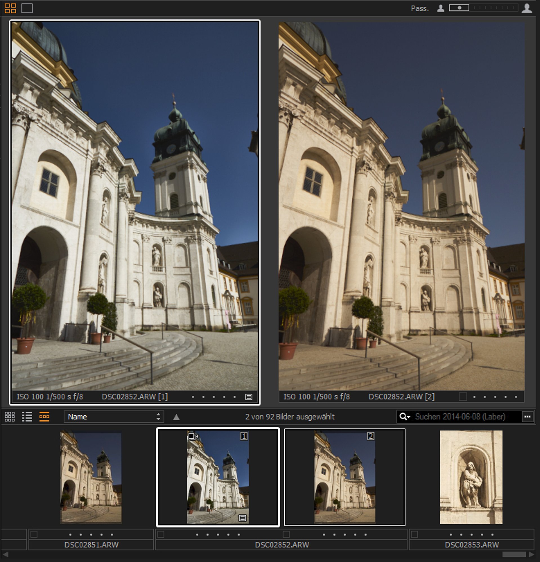The image size is (540, 562).
Task: Click the ascending sort order arrow
Action: 176,417
